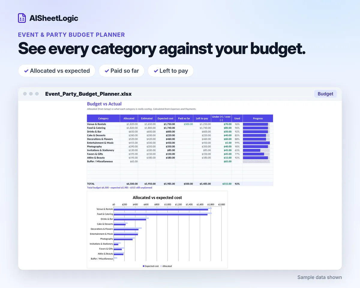
Task: Select the TOTAL row label
Action: 91,184
